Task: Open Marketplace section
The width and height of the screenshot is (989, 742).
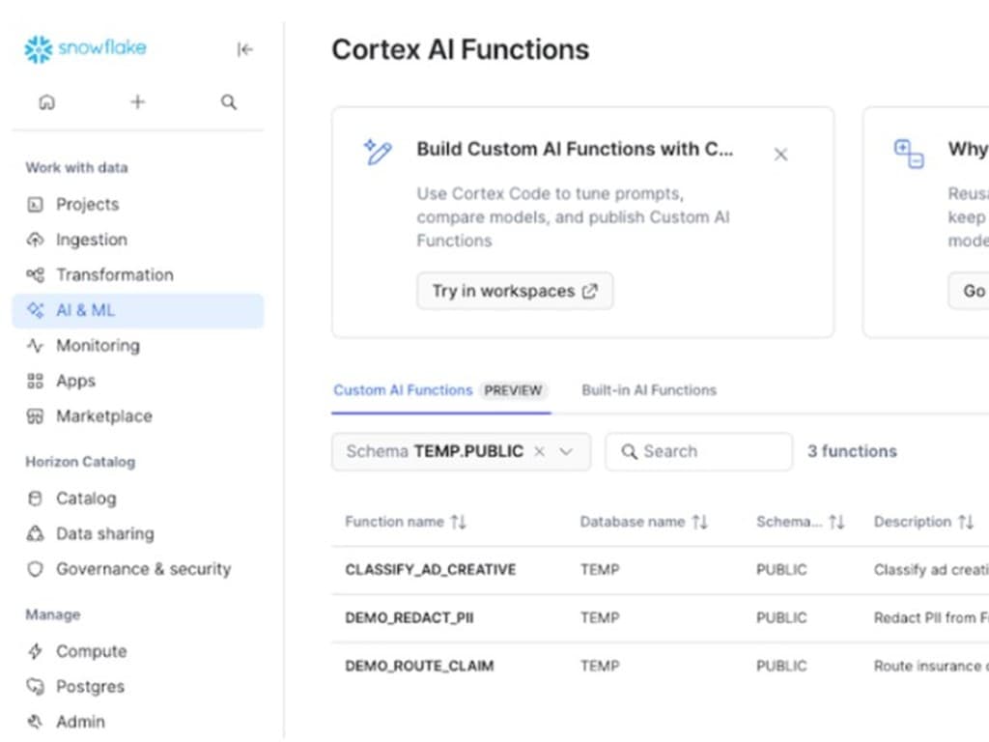Action: click(x=137, y=416)
